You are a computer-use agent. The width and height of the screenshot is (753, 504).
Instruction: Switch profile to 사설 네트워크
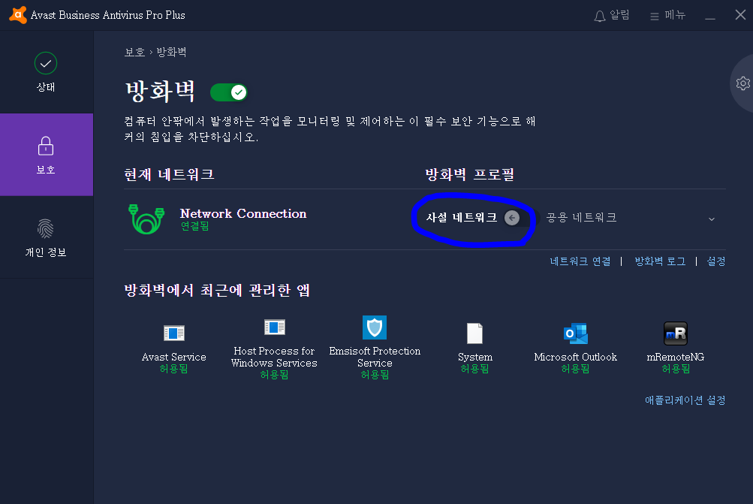[x=461, y=218]
